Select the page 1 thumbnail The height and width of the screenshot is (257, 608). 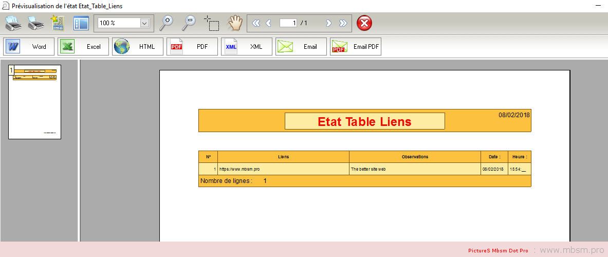pos(34,102)
